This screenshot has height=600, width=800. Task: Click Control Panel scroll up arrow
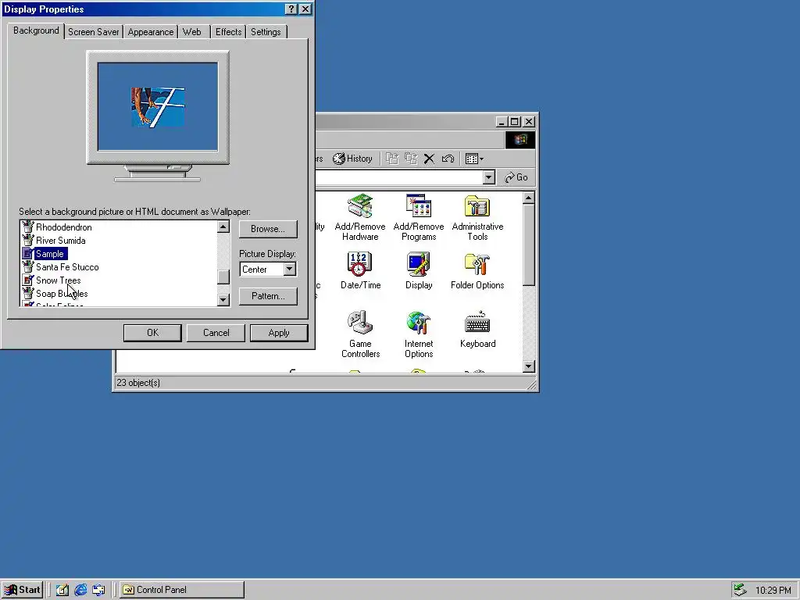coord(529,198)
